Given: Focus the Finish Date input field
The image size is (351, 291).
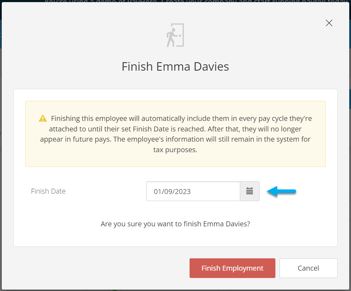Looking at the screenshot, I should (193, 191).
